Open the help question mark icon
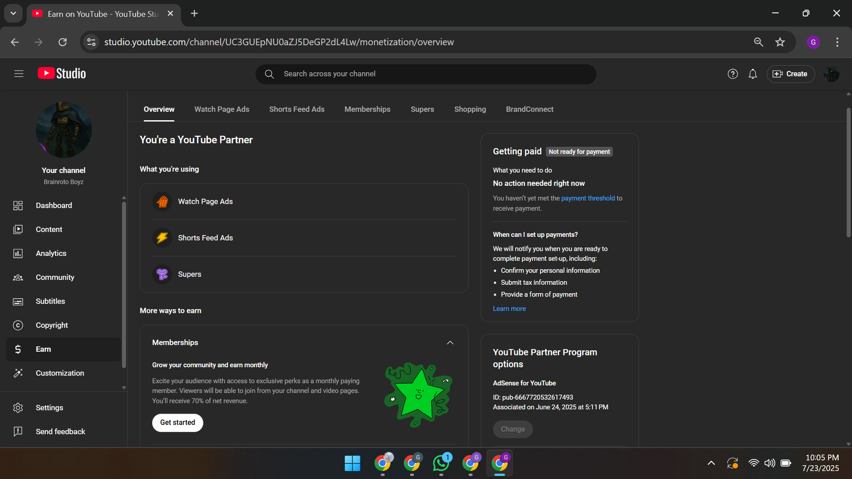The image size is (852, 479). tap(733, 74)
